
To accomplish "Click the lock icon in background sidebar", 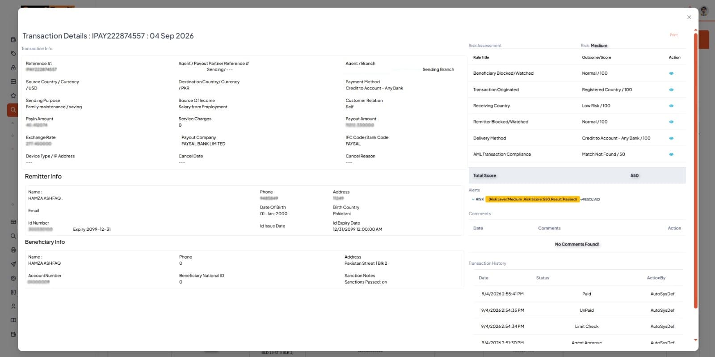I will (x=13, y=68).
